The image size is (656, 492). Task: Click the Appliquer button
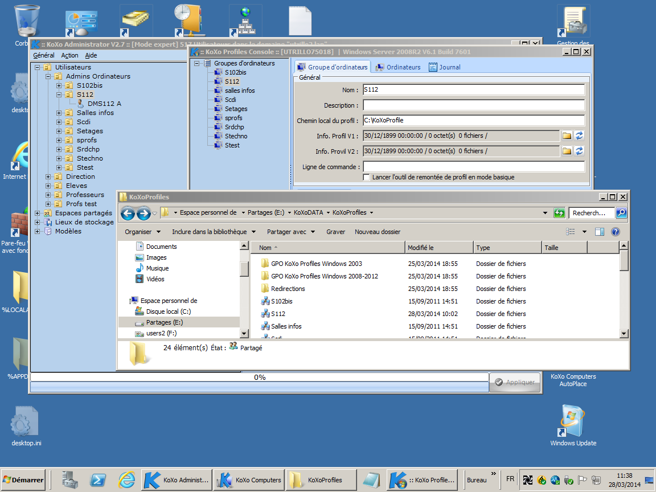click(x=515, y=383)
